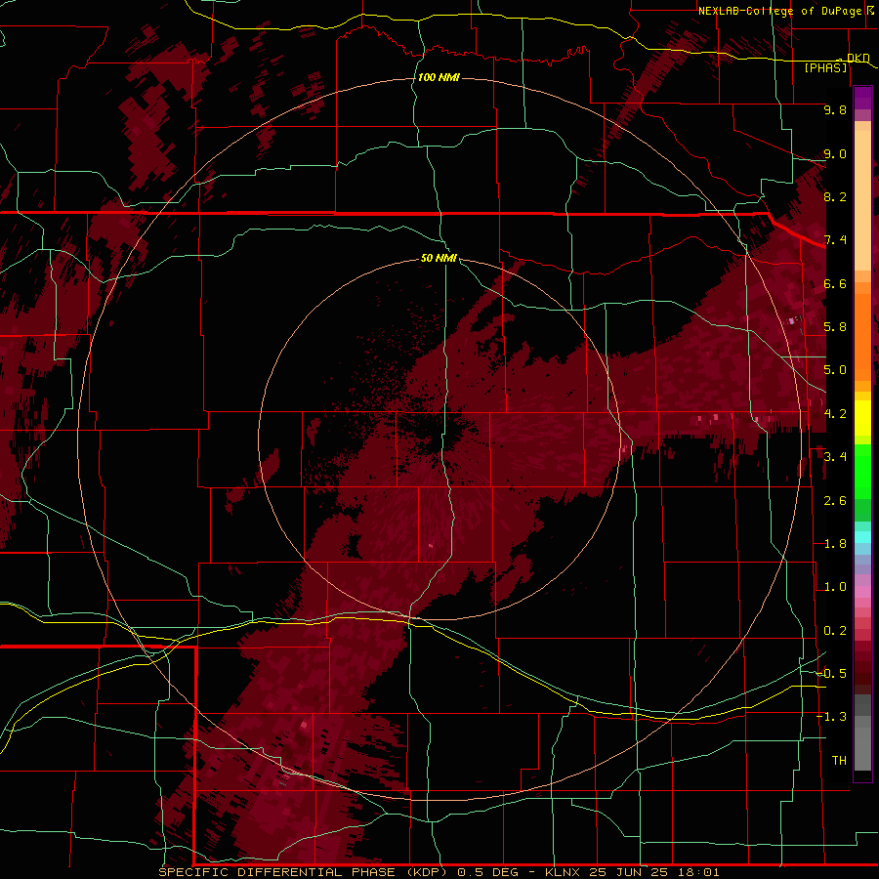The width and height of the screenshot is (879, 879).
Task: Select the '[PHAS]' label above the color bar
Action: (x=825, y=67)
